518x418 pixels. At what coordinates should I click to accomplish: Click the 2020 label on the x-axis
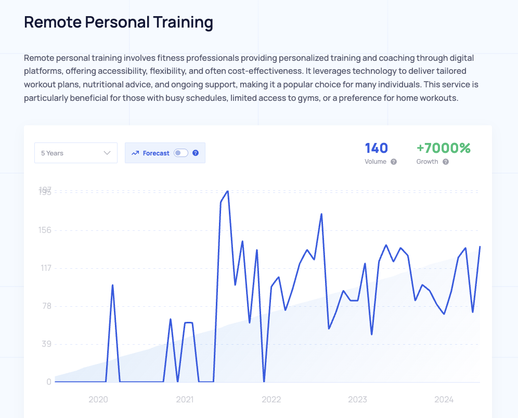pos(98,399)
